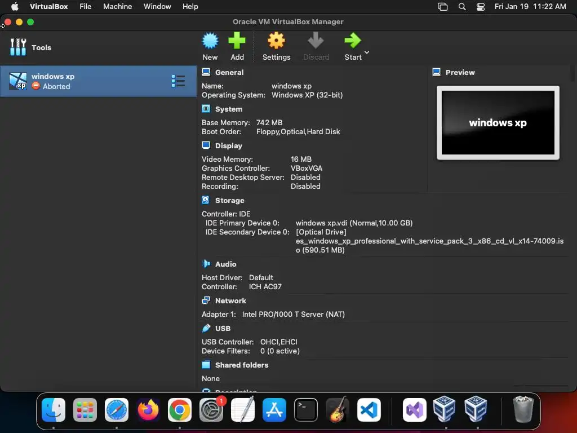This screenshot has width=577, height=433.
Task: Click the ICH AC97 audio controller value
Action: (265, 286)
